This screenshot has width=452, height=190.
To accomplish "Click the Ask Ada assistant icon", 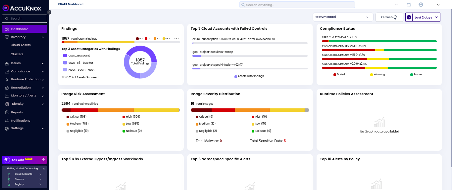I will [7, 160].
